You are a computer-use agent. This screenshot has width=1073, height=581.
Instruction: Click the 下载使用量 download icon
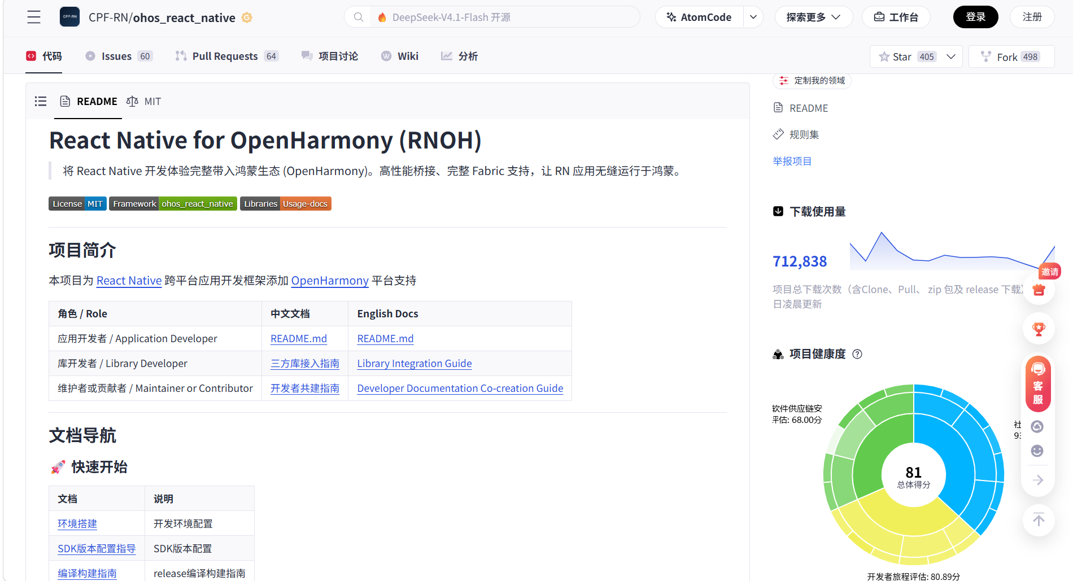(778, 211)
